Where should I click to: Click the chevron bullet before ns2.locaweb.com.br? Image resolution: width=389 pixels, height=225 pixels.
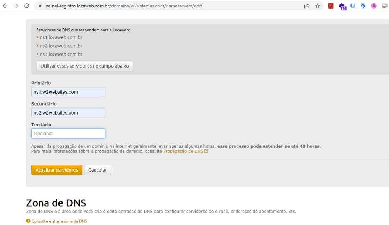(37, 46)
